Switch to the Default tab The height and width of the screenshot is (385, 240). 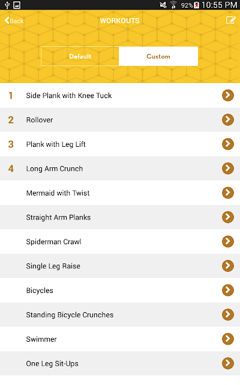tap(80, 56)
